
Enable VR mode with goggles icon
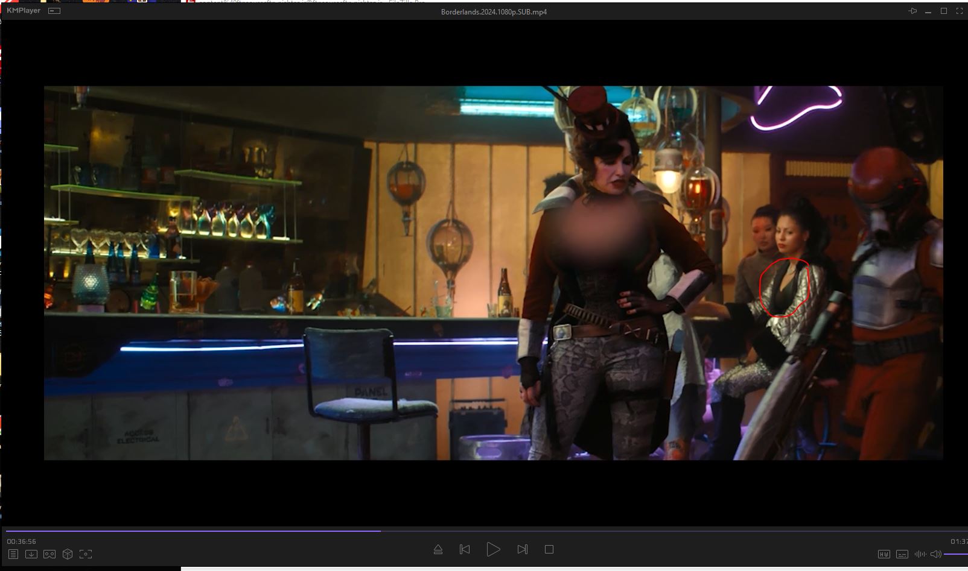(49, 554)
